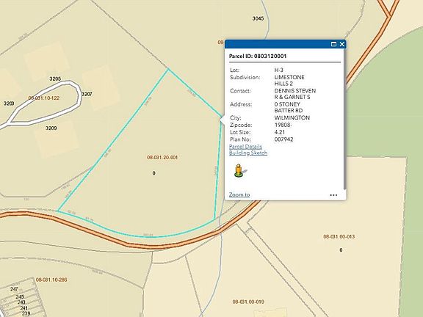
Task: Click address number 3209 on map
Action: (x=51, y=128)
